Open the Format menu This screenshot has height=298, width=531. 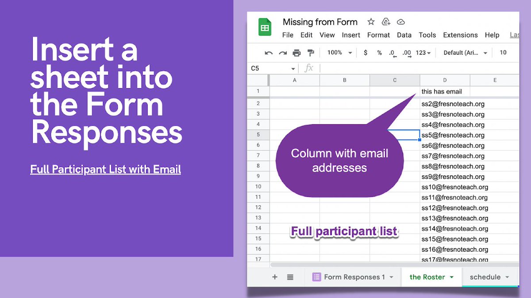pyautogui.click(x=378, y=35)
